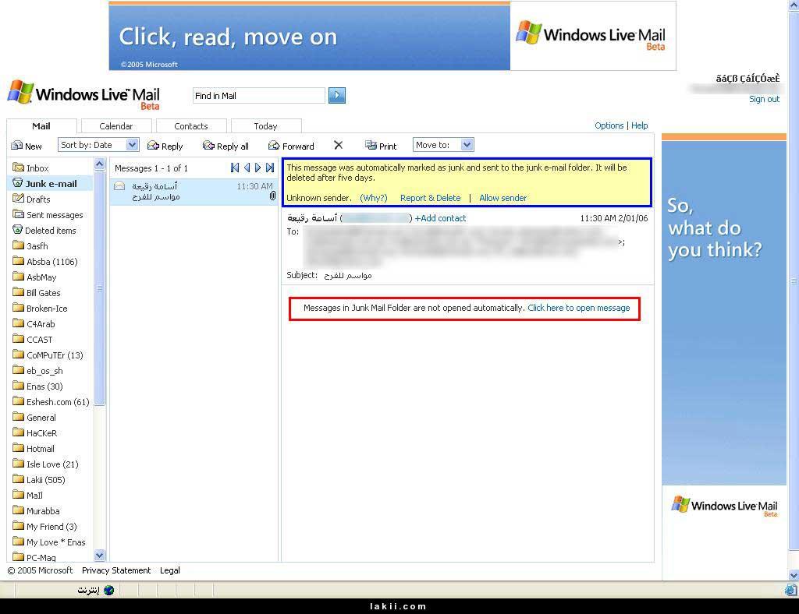Screen dimensions: 799x614
Task: Run search with the Find arrow button
Action: pos(337,95)
